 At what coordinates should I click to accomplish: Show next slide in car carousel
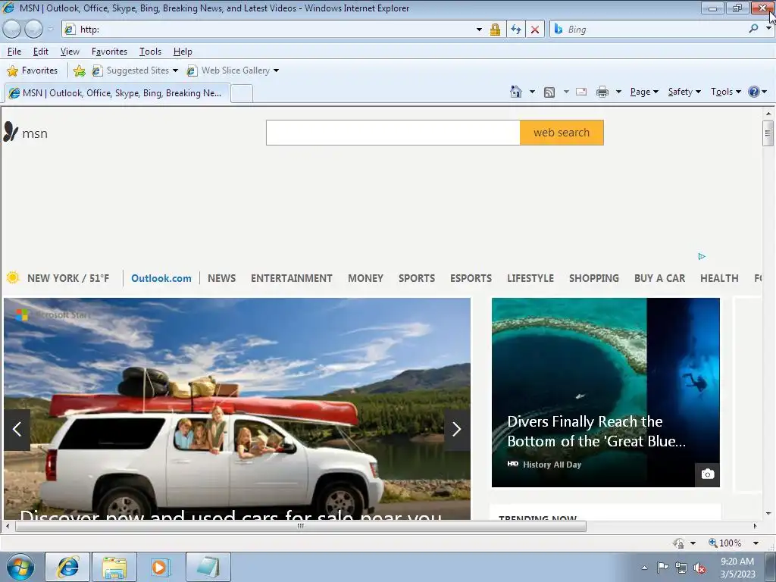pyautogui.click(x=456, y=430)
